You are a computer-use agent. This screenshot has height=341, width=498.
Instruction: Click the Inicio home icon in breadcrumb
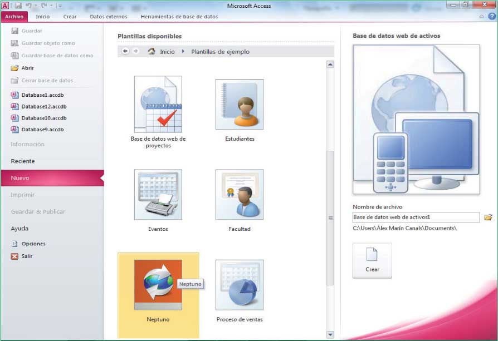152,51
